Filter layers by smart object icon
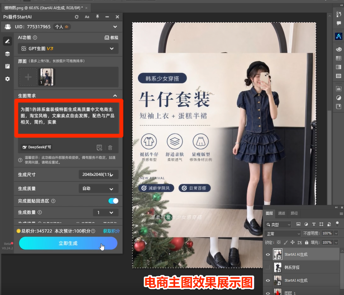Viewport: 344px width, 295px height. tap(329, 224)
